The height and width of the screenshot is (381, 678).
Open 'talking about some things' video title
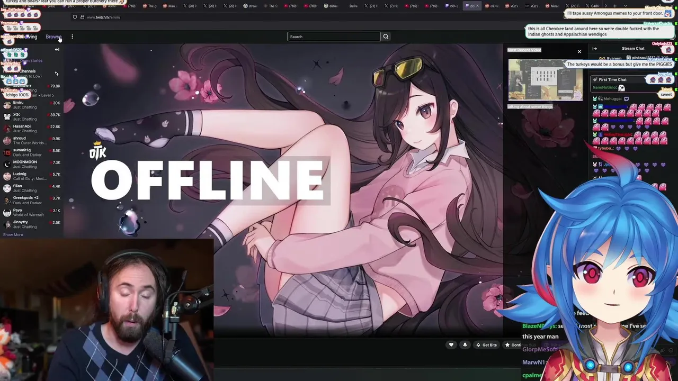(x=530, y=106)
